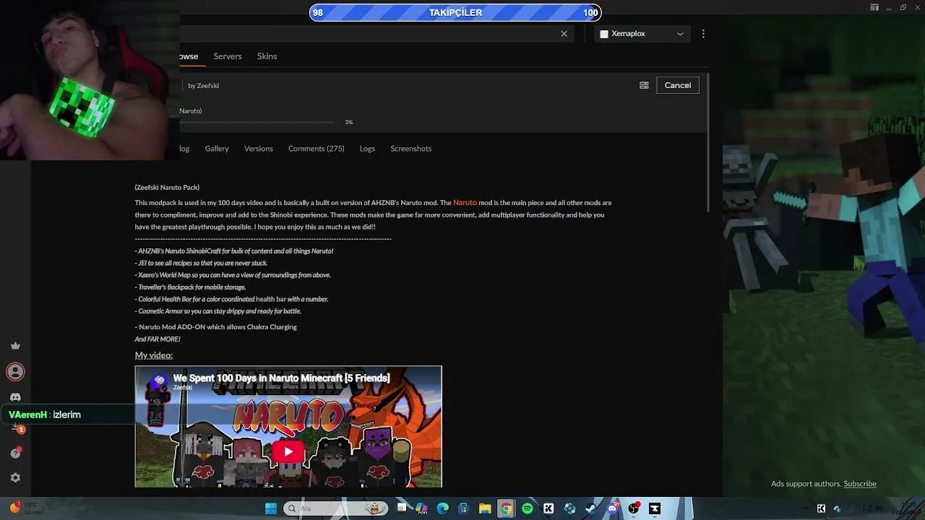The height and width of the screenshot is (520, 925).
Task: Click the 'JEI to see all recipes' line
Action: pyautogui.click(x=201, y=264)
